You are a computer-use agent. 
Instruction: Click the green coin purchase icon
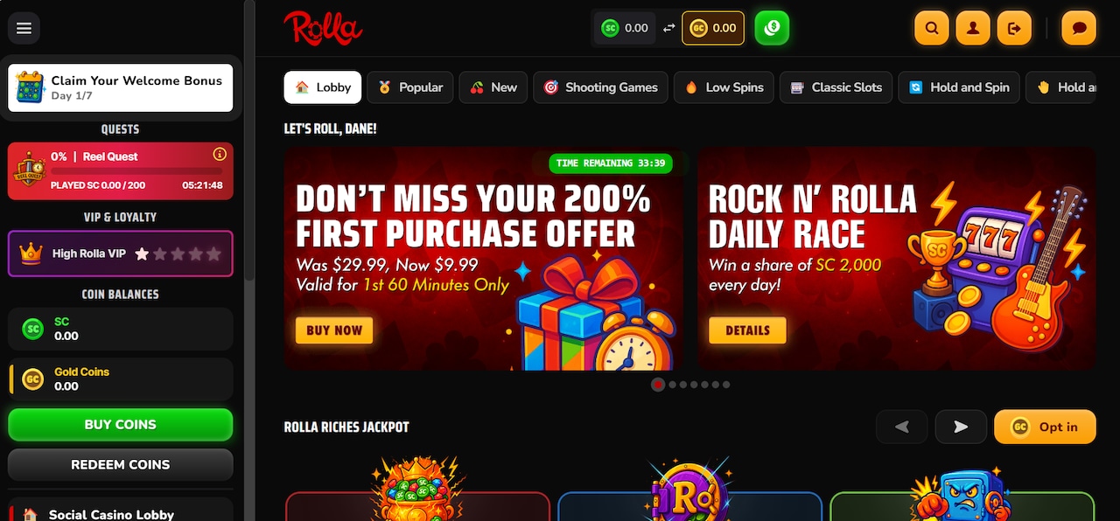coord(772,28)
